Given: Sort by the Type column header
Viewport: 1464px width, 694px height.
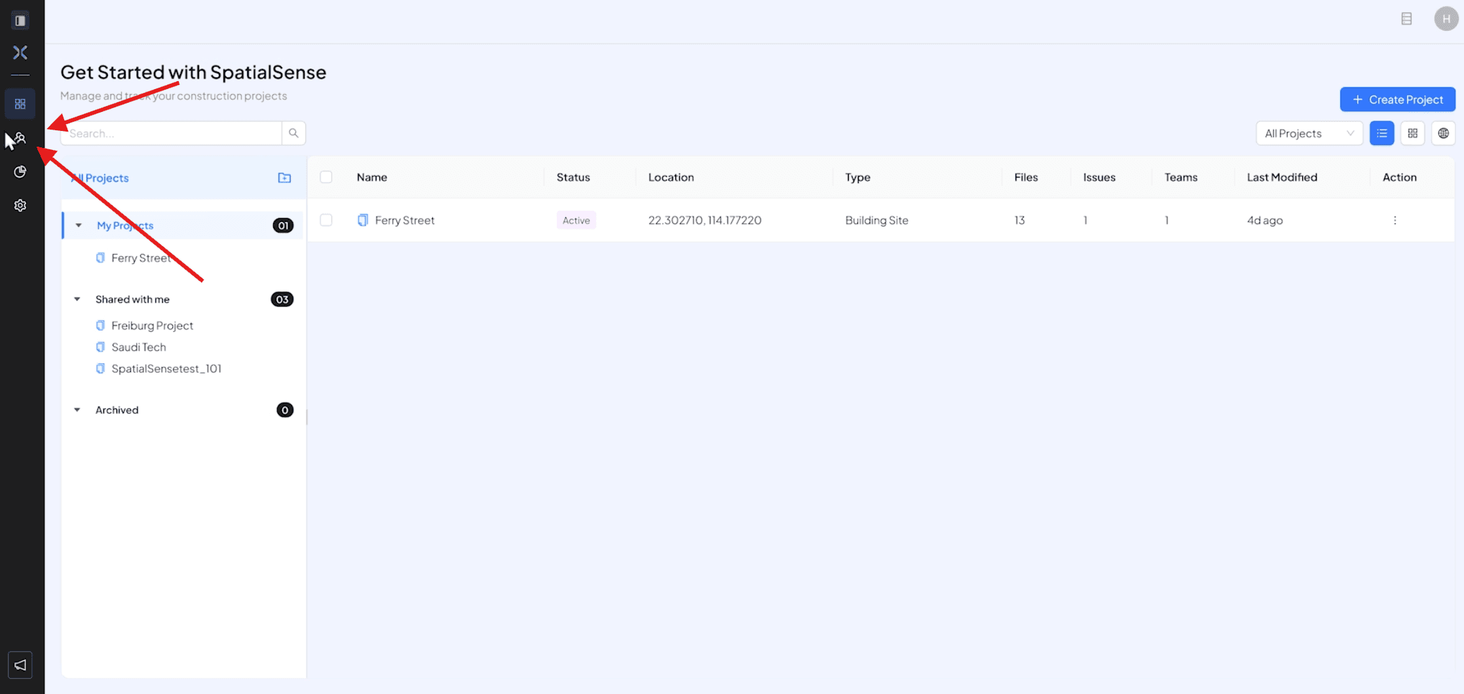Looking at the screenshot, I should (x=857, y=177).
